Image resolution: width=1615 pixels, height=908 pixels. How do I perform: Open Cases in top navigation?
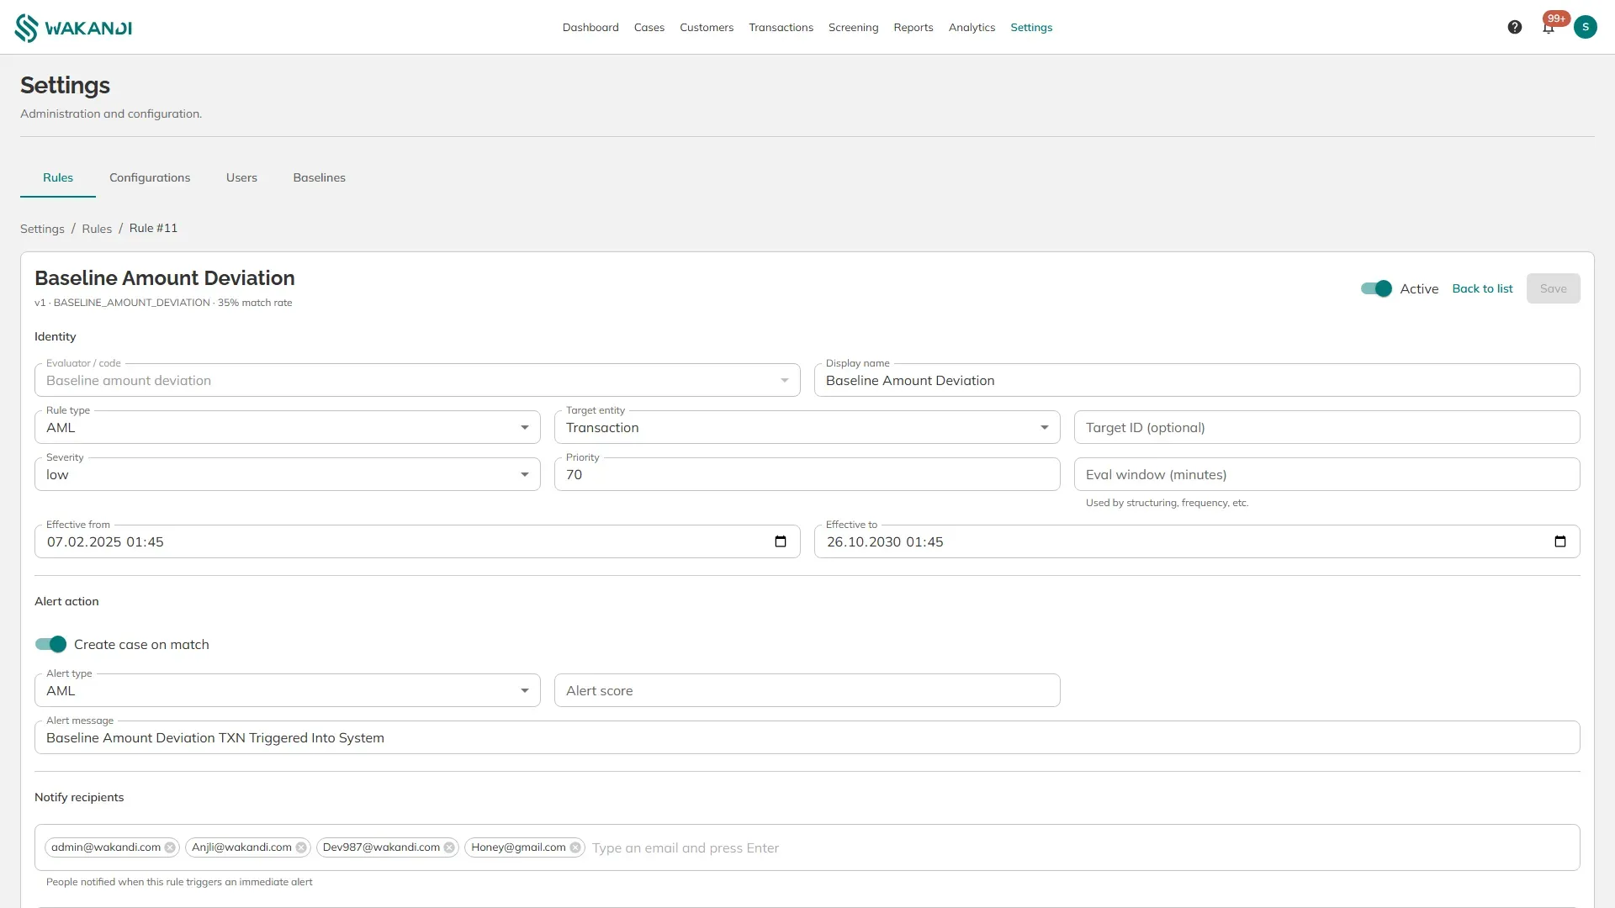tap(649, 28)
